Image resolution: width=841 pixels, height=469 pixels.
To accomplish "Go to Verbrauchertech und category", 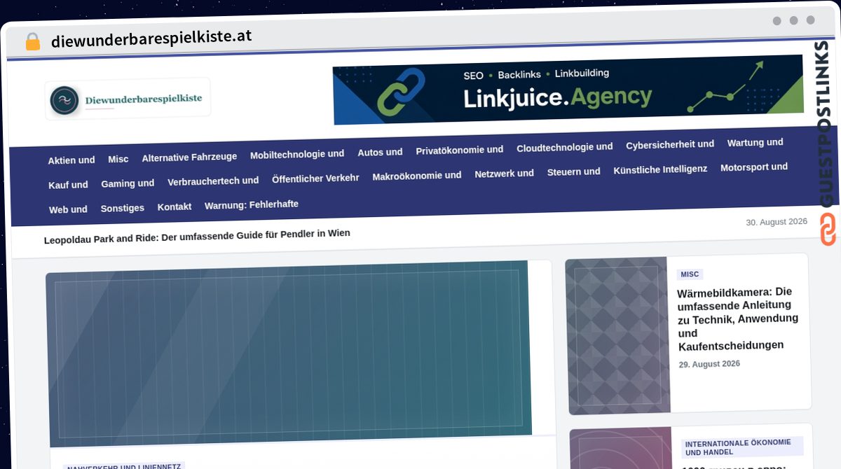I will coord(213,181).
